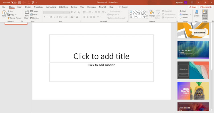This screenshot has height=113, width=214.
Task: Click Decrease Font Size icon
Action: point(75,13)
